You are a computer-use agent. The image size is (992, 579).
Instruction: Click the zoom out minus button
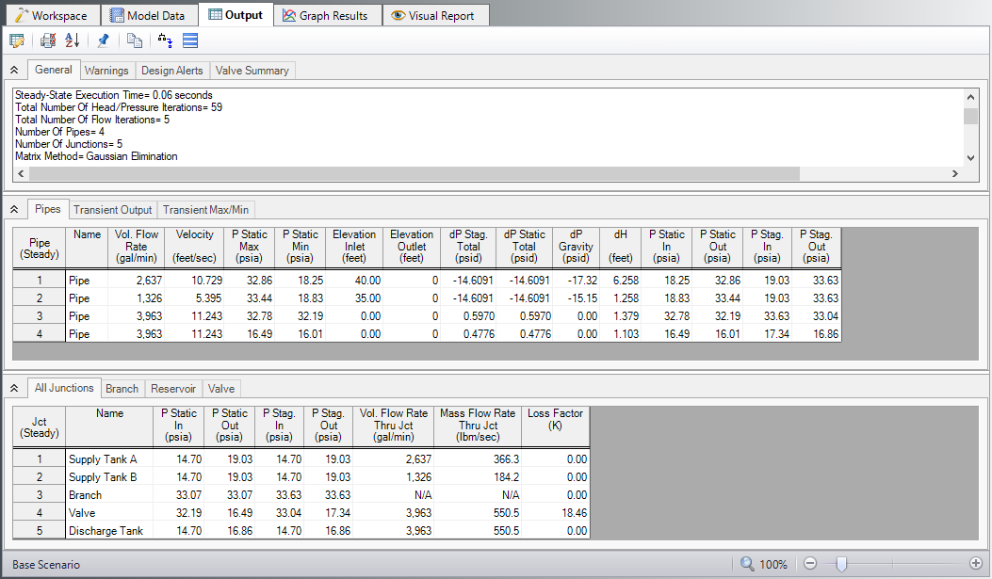coord(810,563)
